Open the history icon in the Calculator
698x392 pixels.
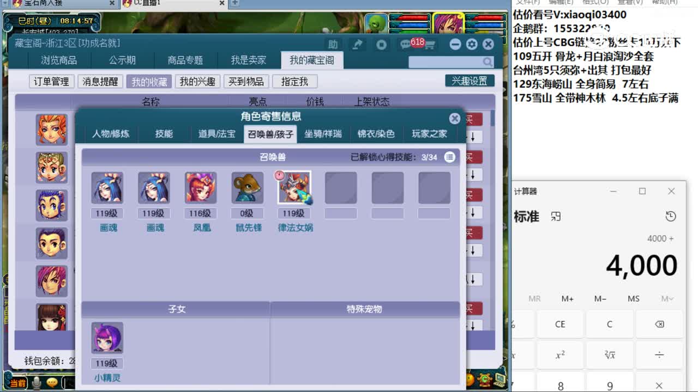(x=671, y=216)
